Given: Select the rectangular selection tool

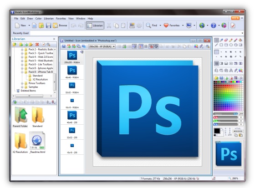Looking at the screenshot, I should click(x=216, y=40).
